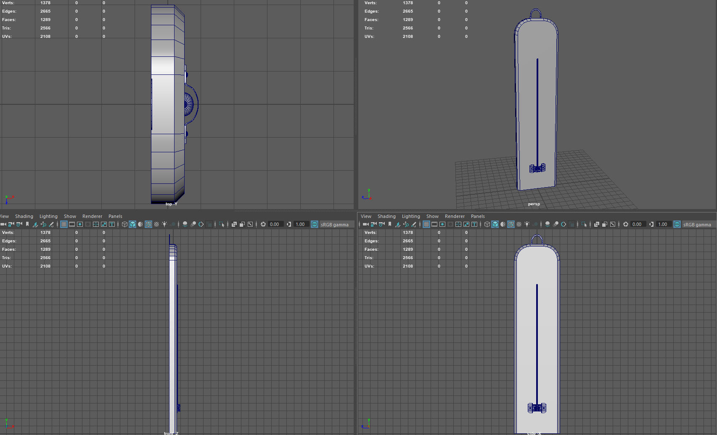
Task: Click image plane icon in side view panel
Action: click(x=398, y=224)
